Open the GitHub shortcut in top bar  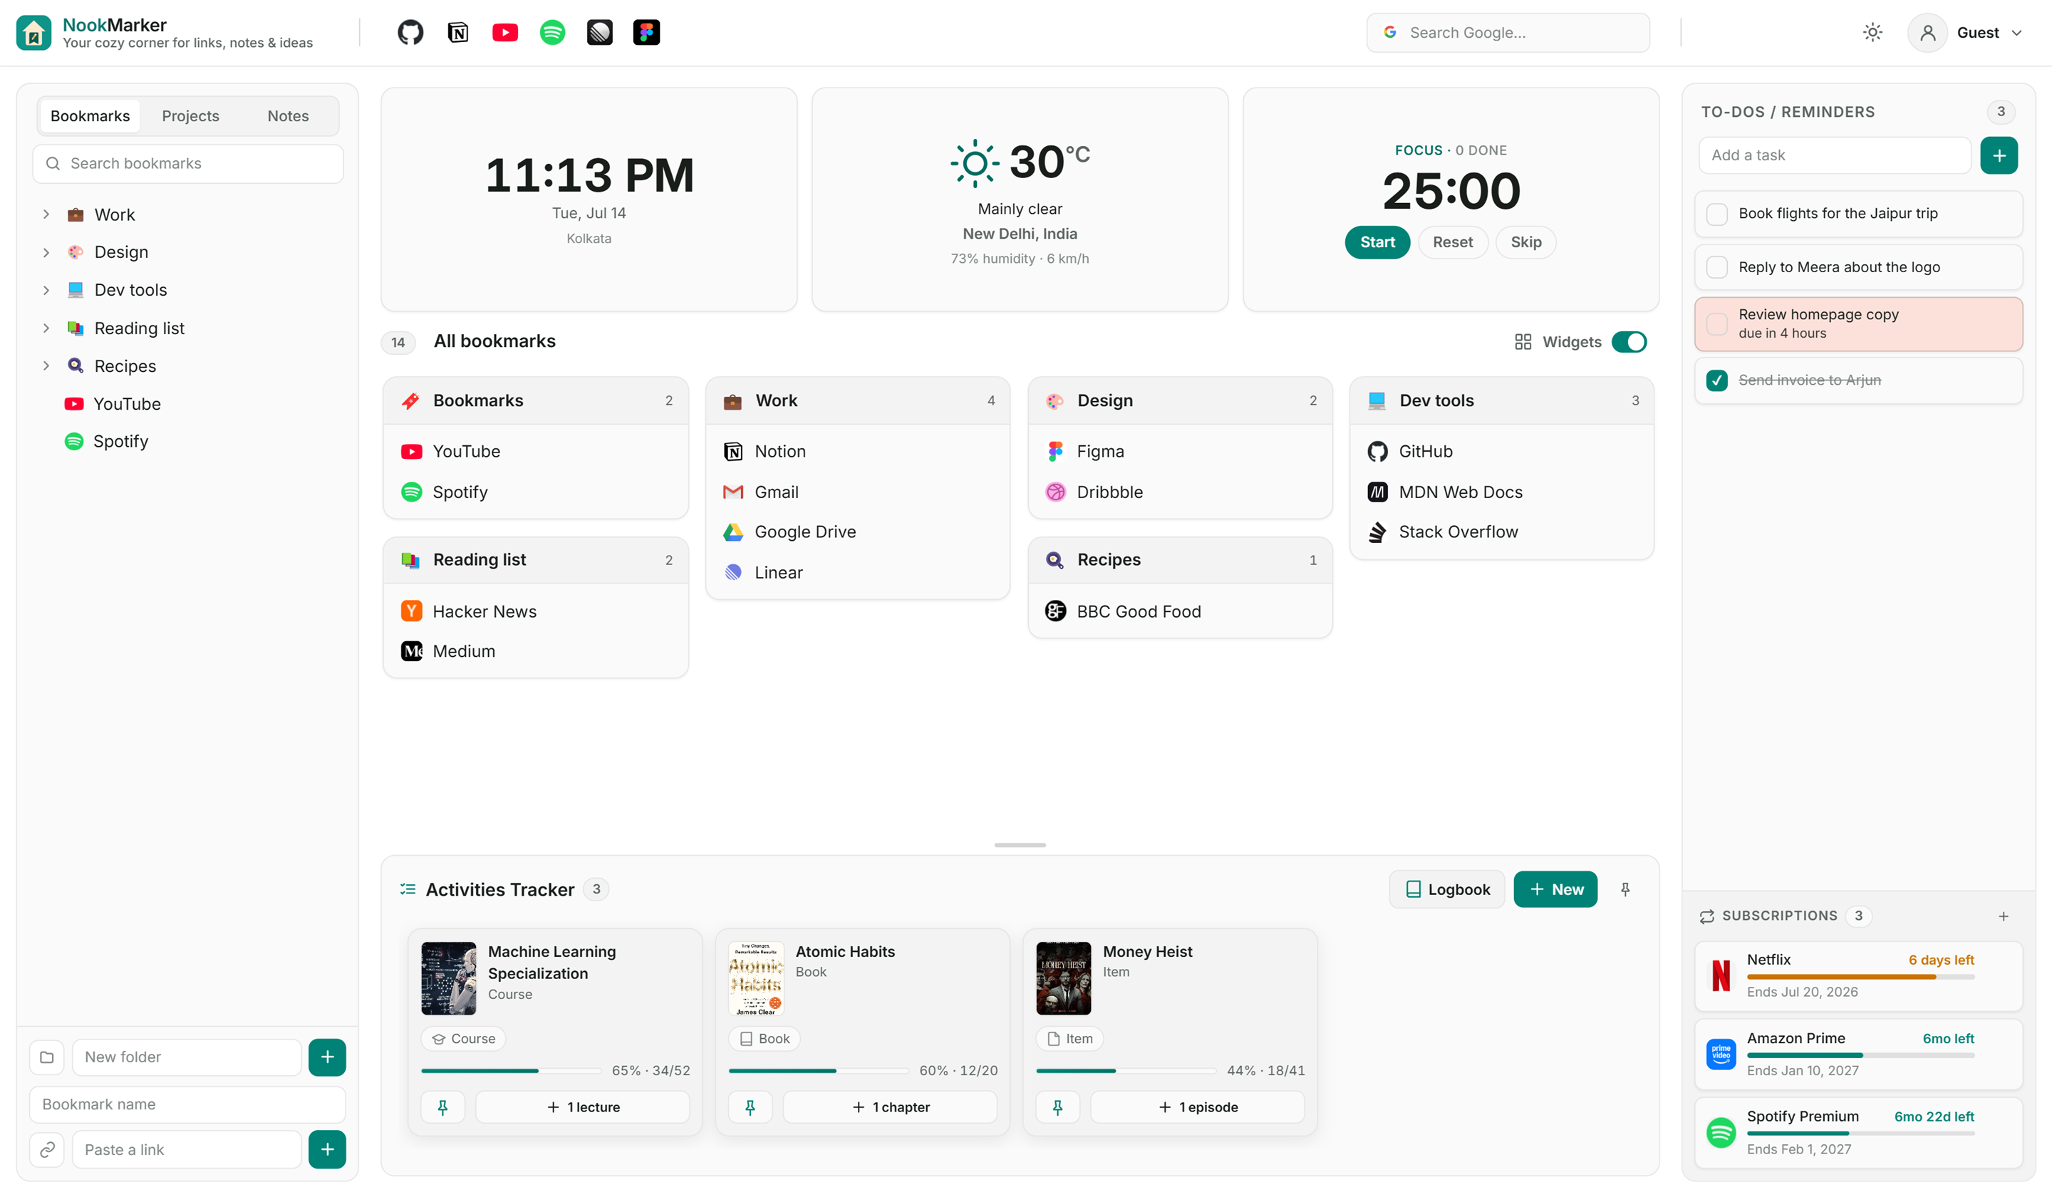tap(410, 33)
